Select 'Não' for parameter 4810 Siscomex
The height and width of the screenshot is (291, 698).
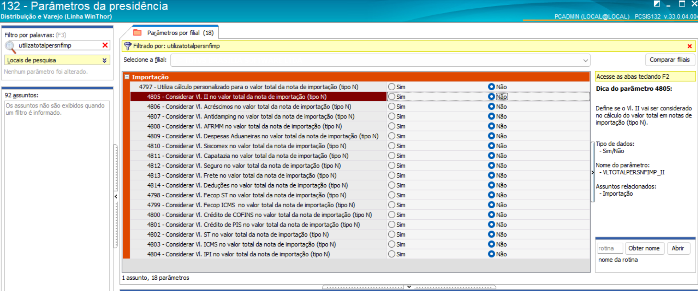(491, 146)
